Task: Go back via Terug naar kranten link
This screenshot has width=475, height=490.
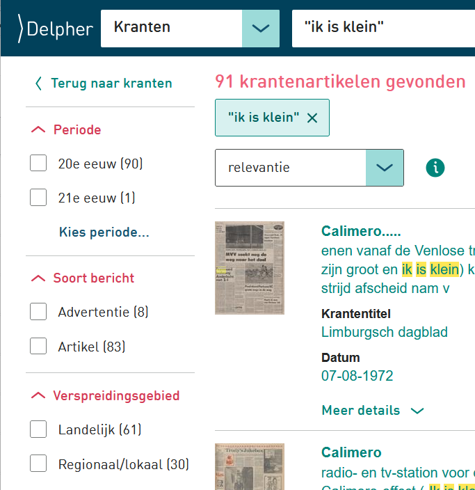Action: point(111,83)
